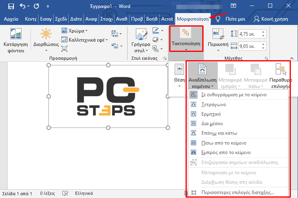This screenshot has height=198, width=298.
Task: Switch to the Αναφορές tab
Action: [x=91, y=19]
